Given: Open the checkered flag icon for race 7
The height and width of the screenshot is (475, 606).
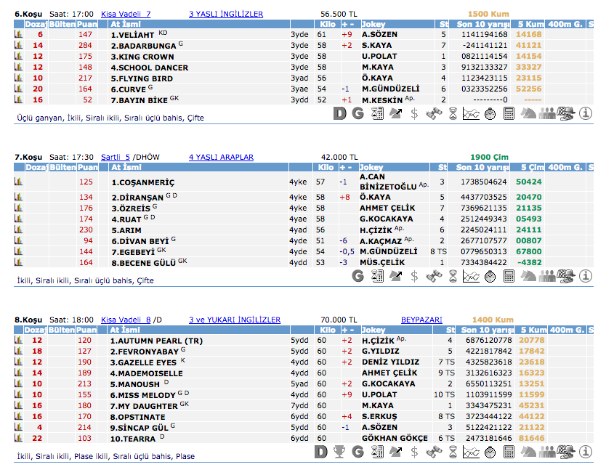Looking at the screenshot, I should coord(567,276).
